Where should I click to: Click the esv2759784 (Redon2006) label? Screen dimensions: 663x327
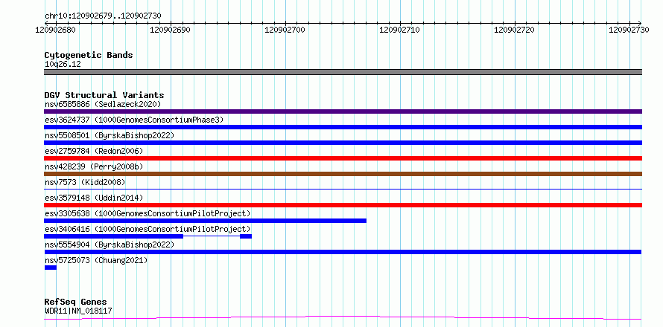(94, 151)
